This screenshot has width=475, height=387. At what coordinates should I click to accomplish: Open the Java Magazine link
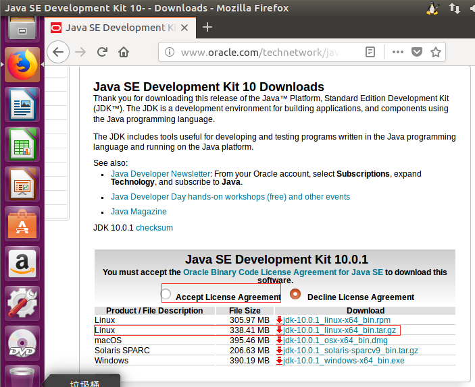139,212
